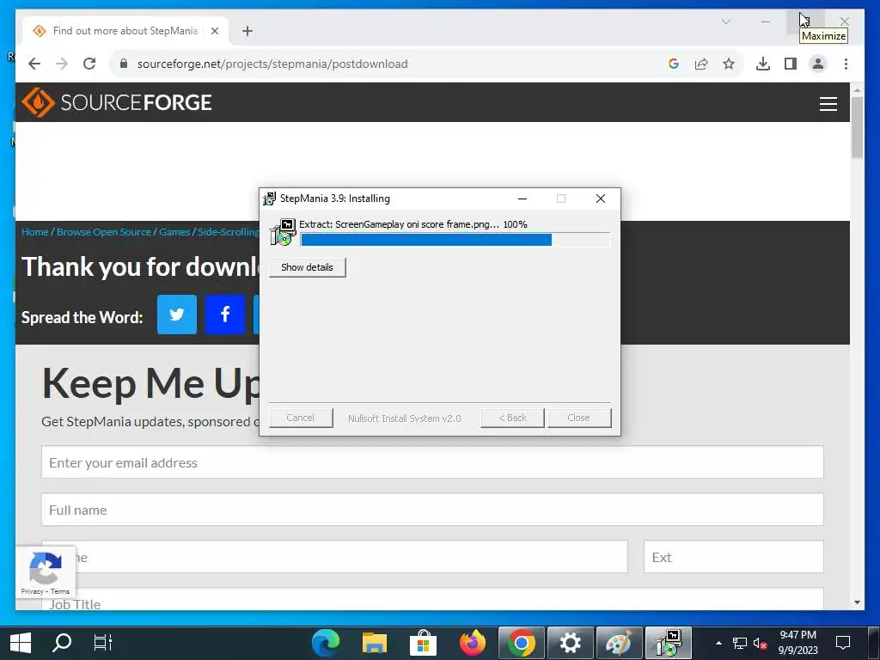
Task: Select the Find out more about StepMania tab
Action: (125, 31)
